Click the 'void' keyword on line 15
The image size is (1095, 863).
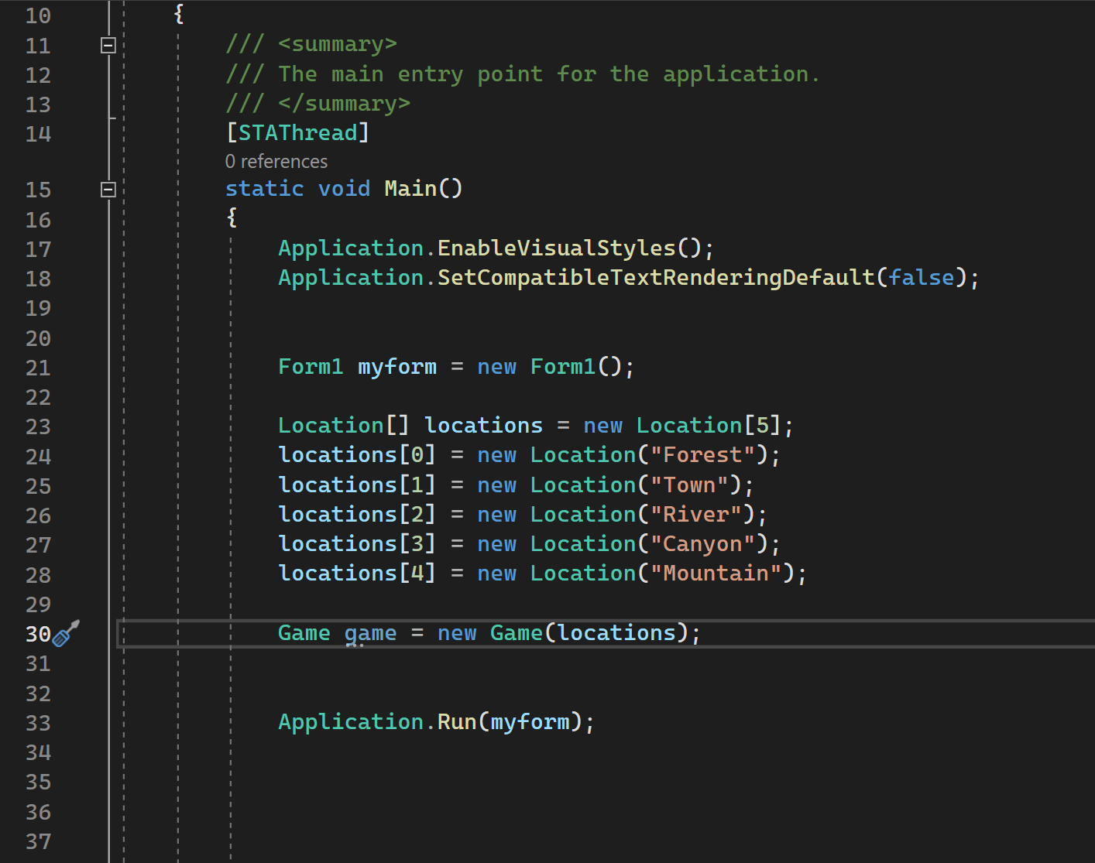344,189
